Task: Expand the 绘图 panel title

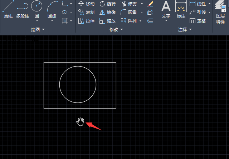Action: [x=38, y=29]
